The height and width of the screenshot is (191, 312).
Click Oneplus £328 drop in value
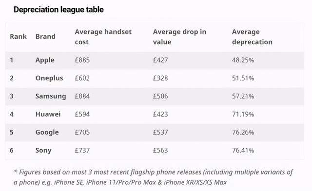click(160, 78)
